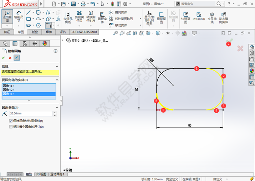Click the 线性草图阵列 linear pattern button
The height and width of the screenshot is (181, 255).
[123, 19]
